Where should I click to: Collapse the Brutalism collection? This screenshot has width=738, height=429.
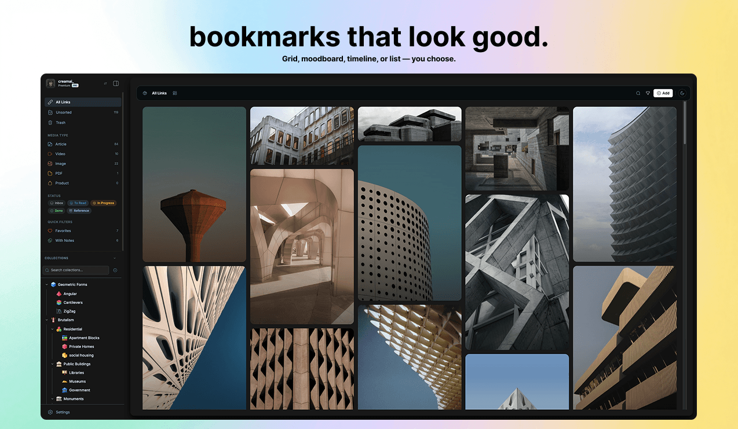click(48, 320)
